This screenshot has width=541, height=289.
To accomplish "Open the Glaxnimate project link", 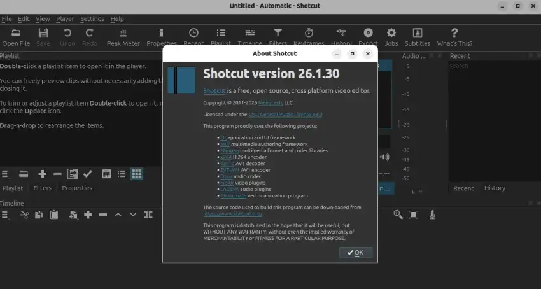I will (233, 195).
